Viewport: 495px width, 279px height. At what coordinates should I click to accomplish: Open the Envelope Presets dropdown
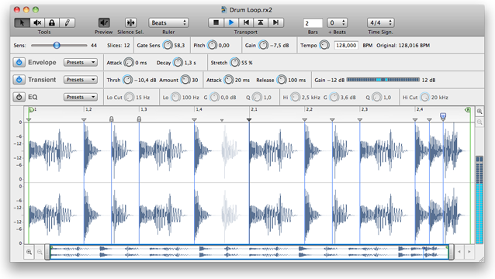81,63
